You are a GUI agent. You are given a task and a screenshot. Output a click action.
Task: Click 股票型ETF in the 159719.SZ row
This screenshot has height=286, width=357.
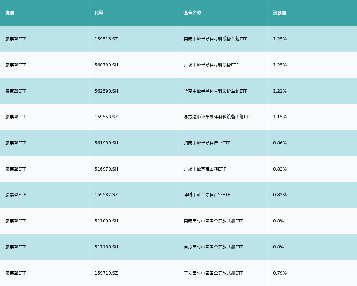(16, 273)
